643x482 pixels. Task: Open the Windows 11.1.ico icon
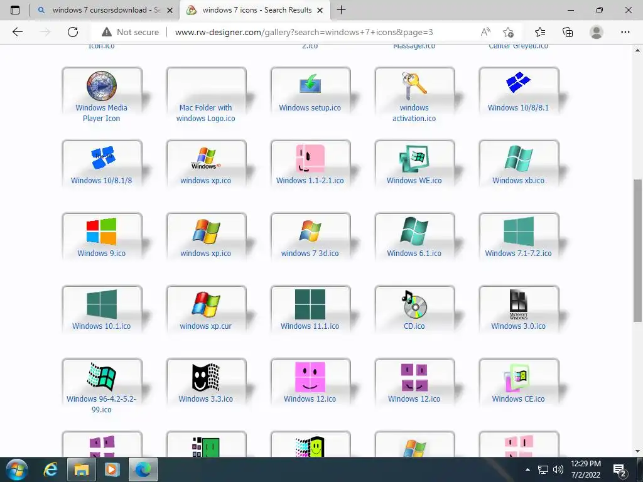tap(310, 304)
